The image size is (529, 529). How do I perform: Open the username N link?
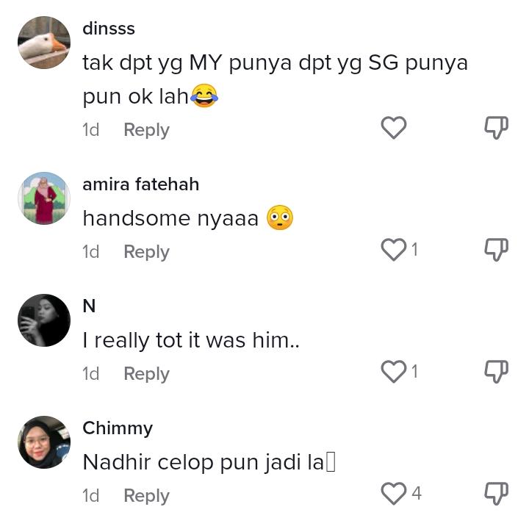click(89, 306)
